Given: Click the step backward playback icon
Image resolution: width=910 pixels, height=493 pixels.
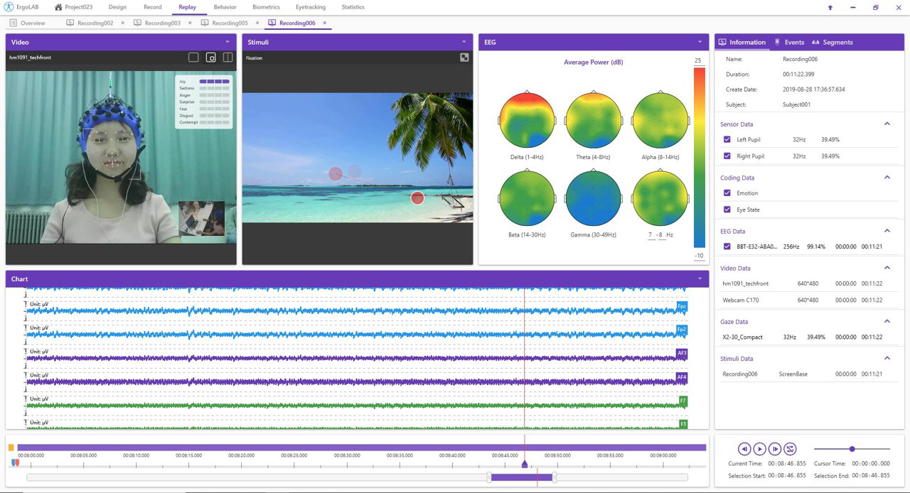Looking at the screenshot, I should click(x=744, y=449).
